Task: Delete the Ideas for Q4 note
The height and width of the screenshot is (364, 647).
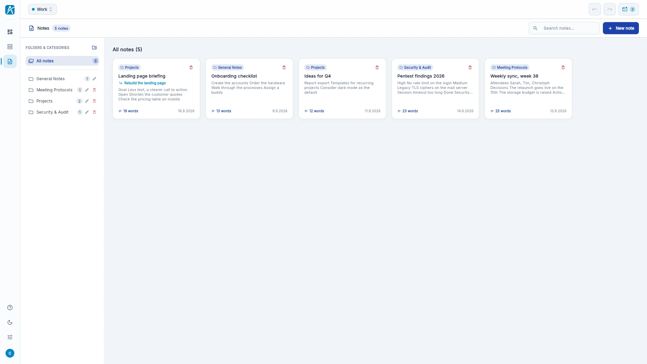Action: [377, 67]
